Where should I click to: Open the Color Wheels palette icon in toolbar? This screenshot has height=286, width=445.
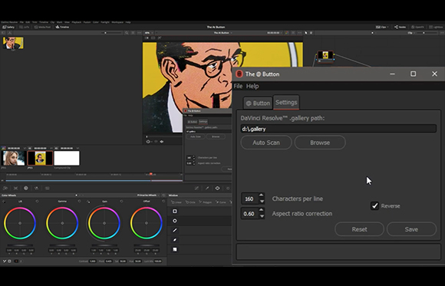point(26,188)
